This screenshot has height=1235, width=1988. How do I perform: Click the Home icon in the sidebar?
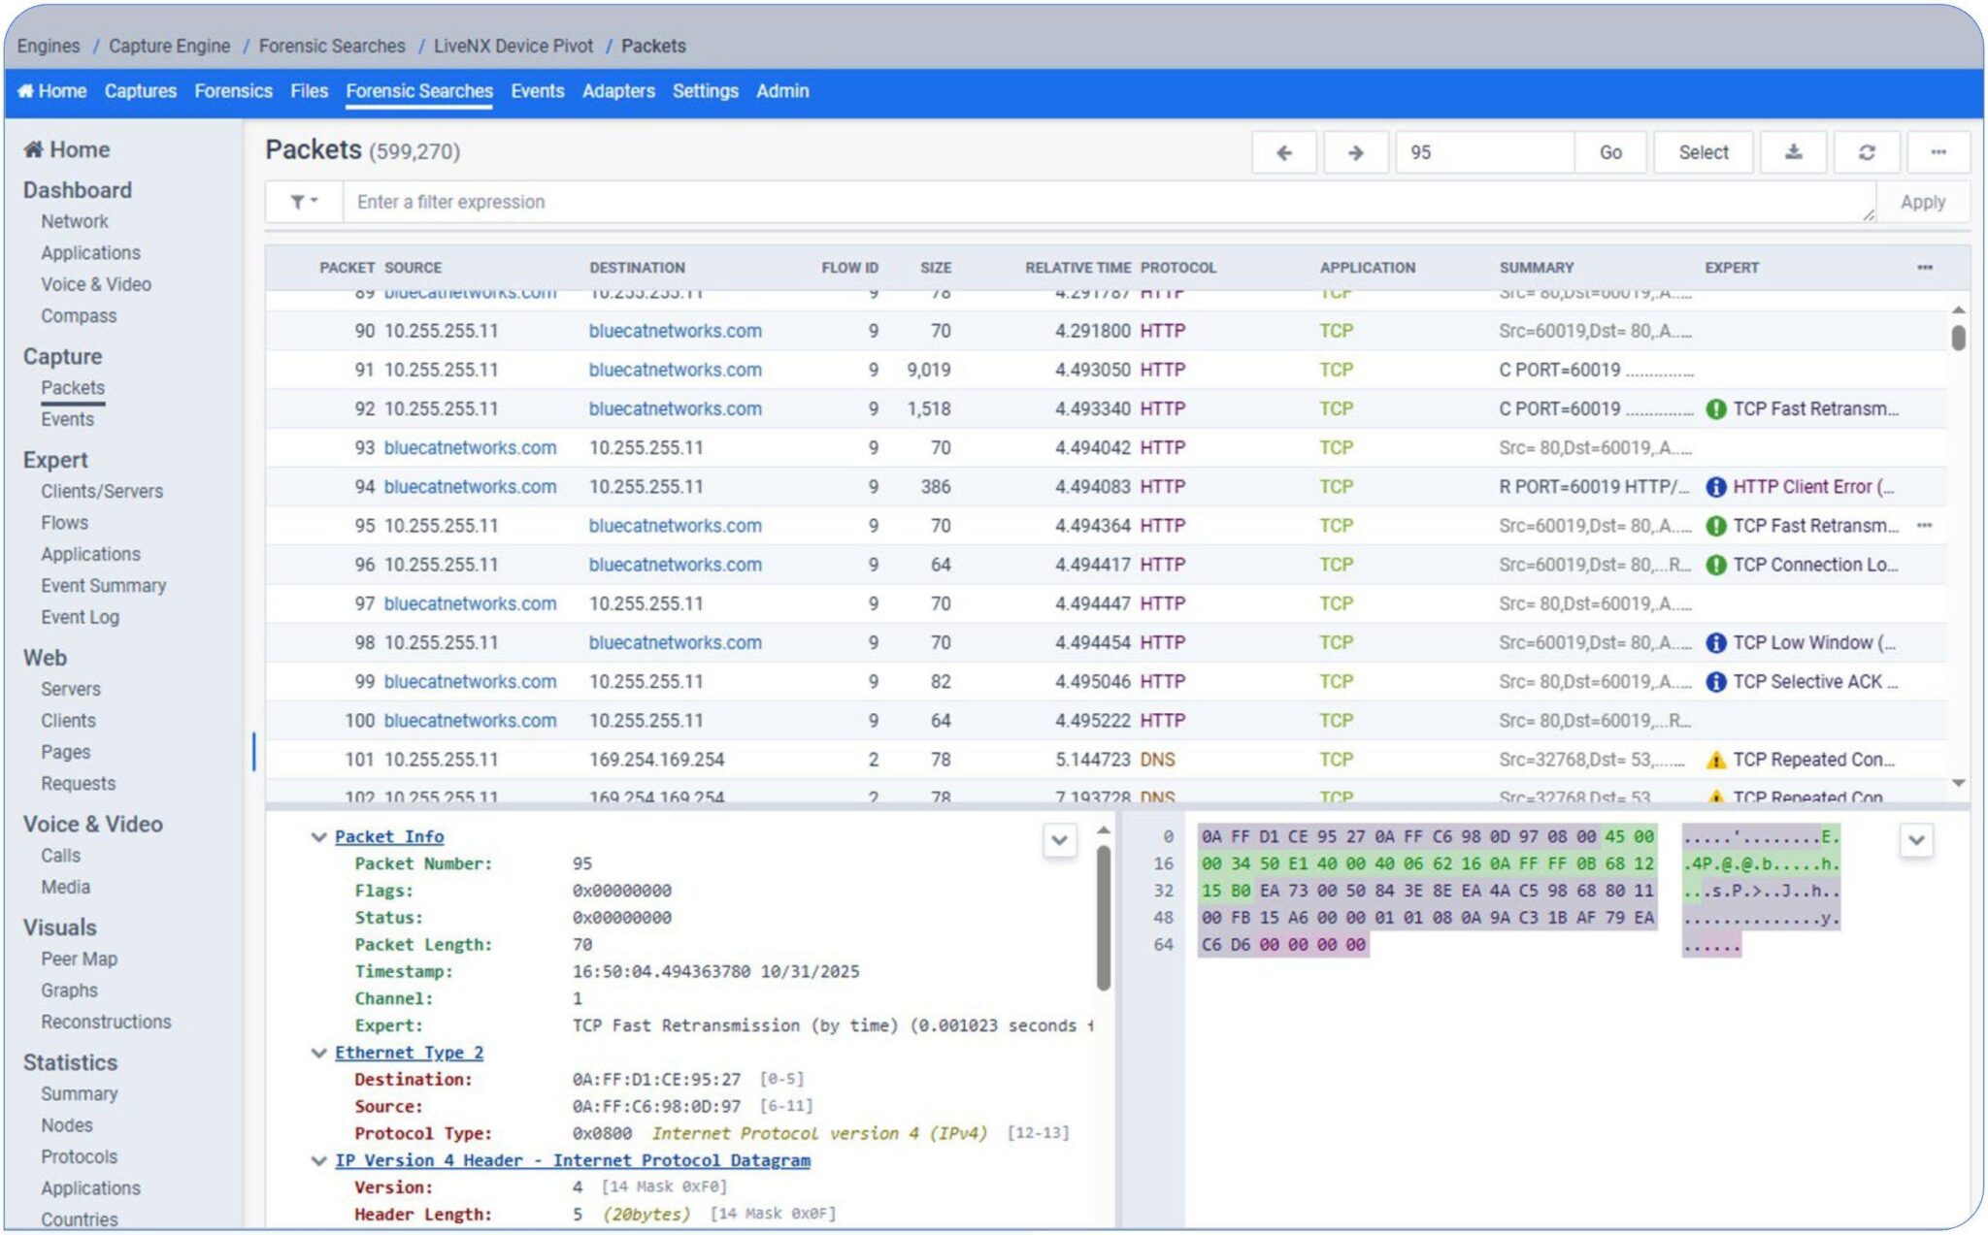pos(33,149)
